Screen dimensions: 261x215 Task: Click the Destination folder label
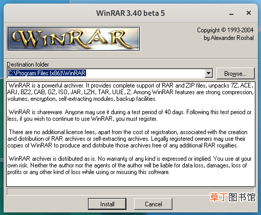pos(28,64)
